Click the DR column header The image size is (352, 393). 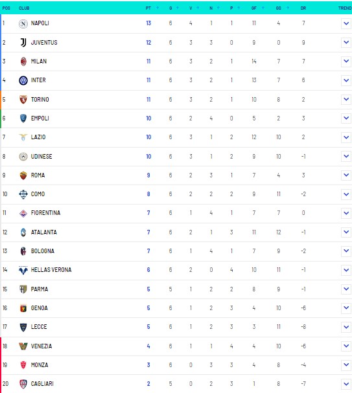pos(303,8)
